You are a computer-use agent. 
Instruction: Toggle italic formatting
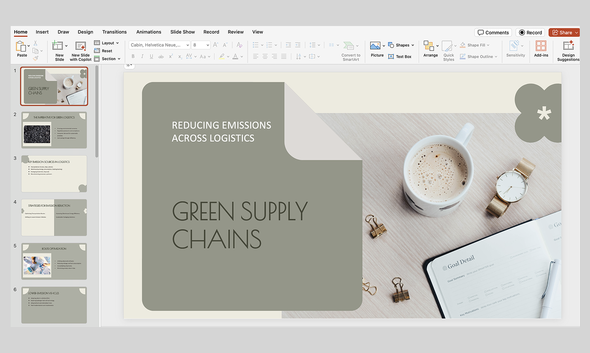142,56
